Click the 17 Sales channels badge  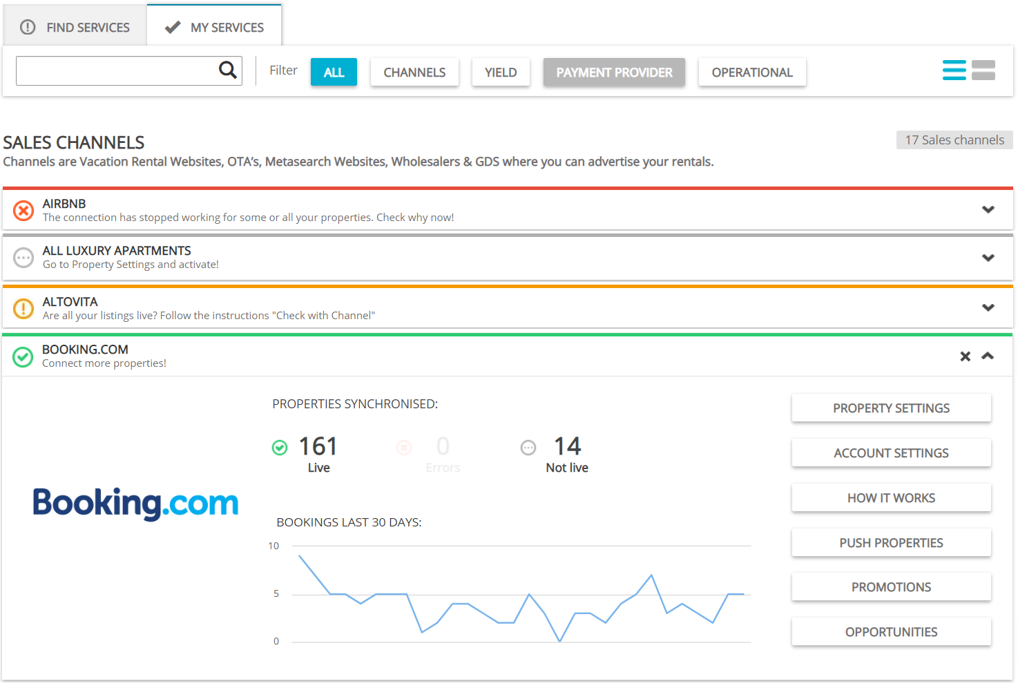click(x=954, y=140)
